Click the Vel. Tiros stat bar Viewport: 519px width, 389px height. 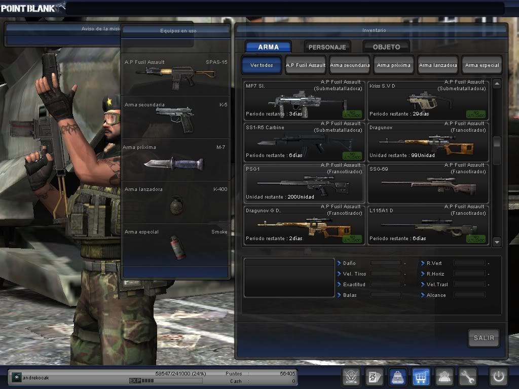pos(386,274)
